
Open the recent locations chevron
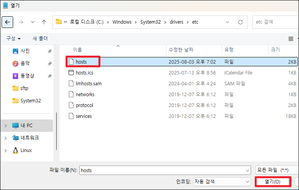coord(32,22)
